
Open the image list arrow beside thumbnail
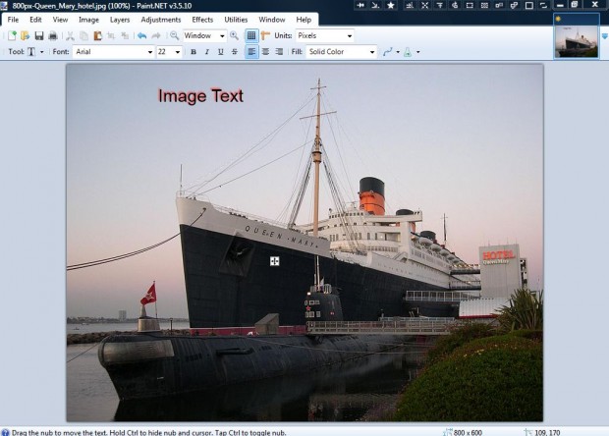(604, 36)
